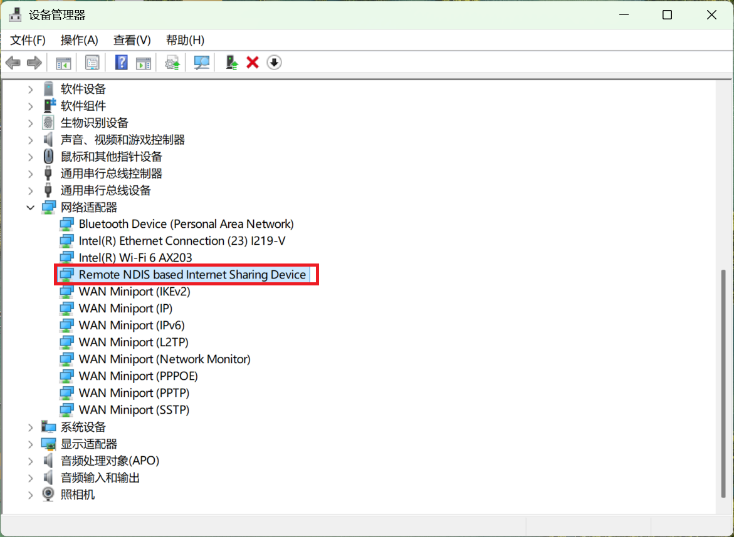The width and height of the screenshot is (734, 537).
Task: Select WAN Miniport (PPPOE)
Action: (x=138, y=376)
